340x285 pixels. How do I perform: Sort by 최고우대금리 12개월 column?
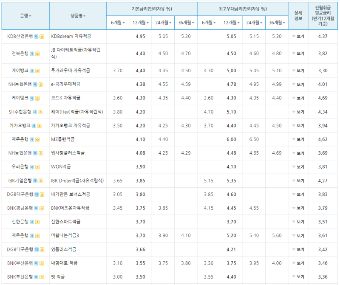231,23
